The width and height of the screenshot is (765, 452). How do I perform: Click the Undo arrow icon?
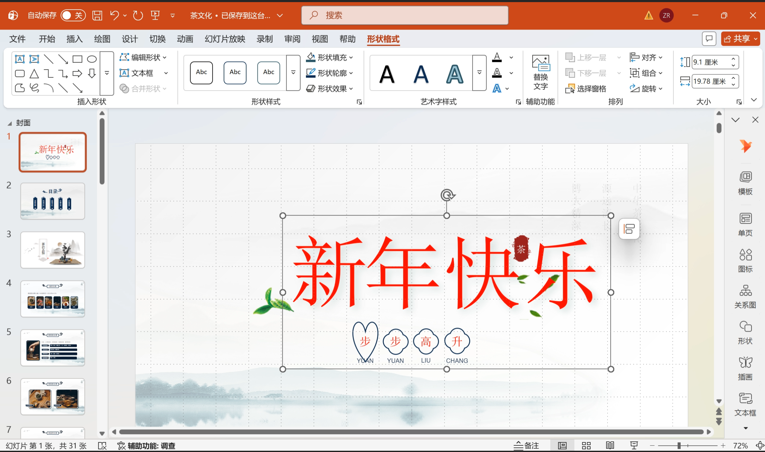coord(115,15)
